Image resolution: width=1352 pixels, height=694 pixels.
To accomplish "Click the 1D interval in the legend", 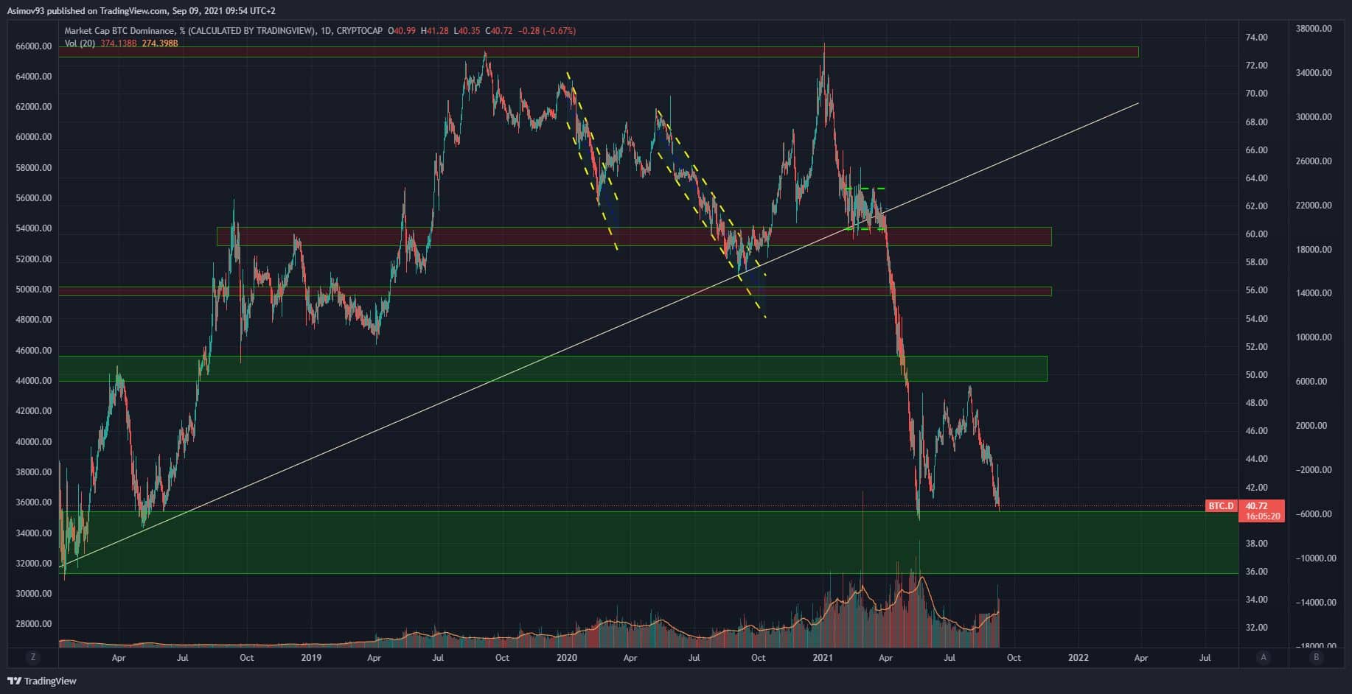I will click(327, 31).
